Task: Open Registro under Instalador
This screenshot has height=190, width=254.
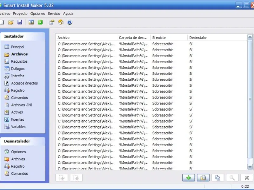Action: [14, 91]
